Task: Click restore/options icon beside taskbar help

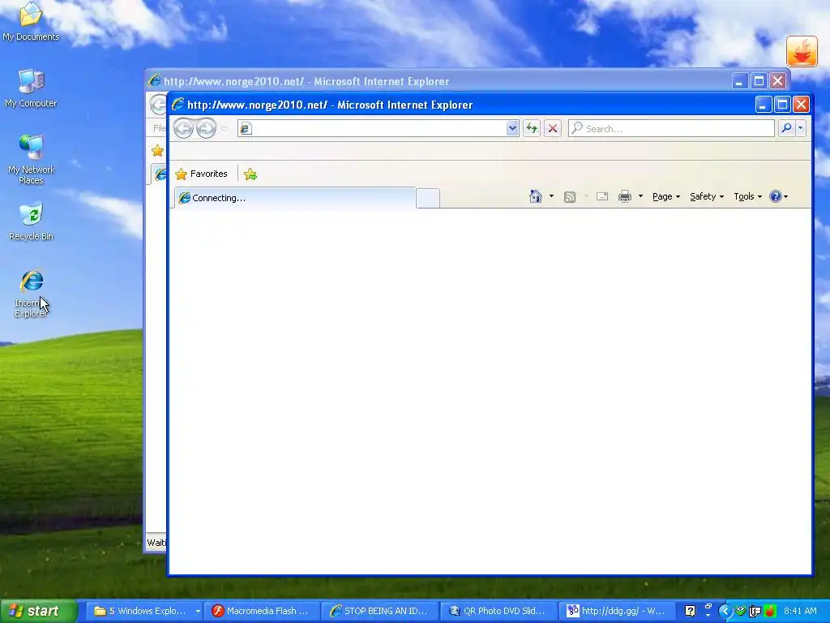Action: [708, 607]
